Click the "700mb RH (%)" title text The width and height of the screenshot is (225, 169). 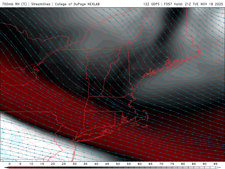pos(15,4)
